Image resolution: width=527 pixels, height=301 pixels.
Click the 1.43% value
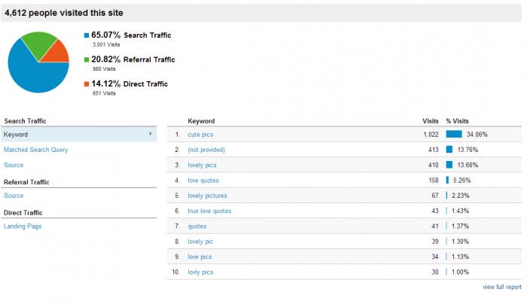(461, 211)
